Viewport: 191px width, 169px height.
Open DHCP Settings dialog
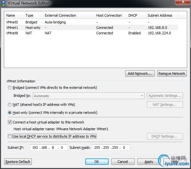(165, 136)
